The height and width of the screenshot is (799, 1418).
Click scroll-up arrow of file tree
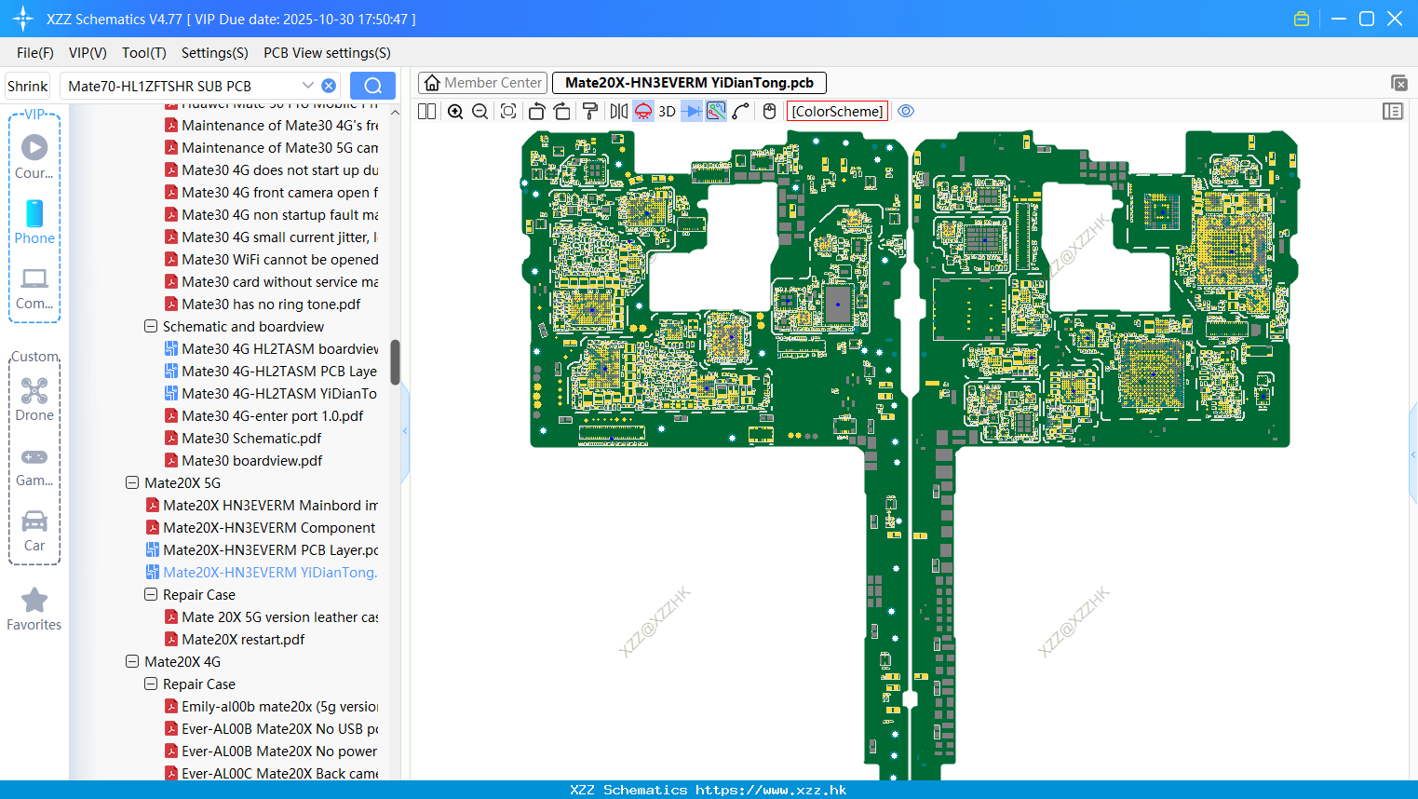(395, 113)
